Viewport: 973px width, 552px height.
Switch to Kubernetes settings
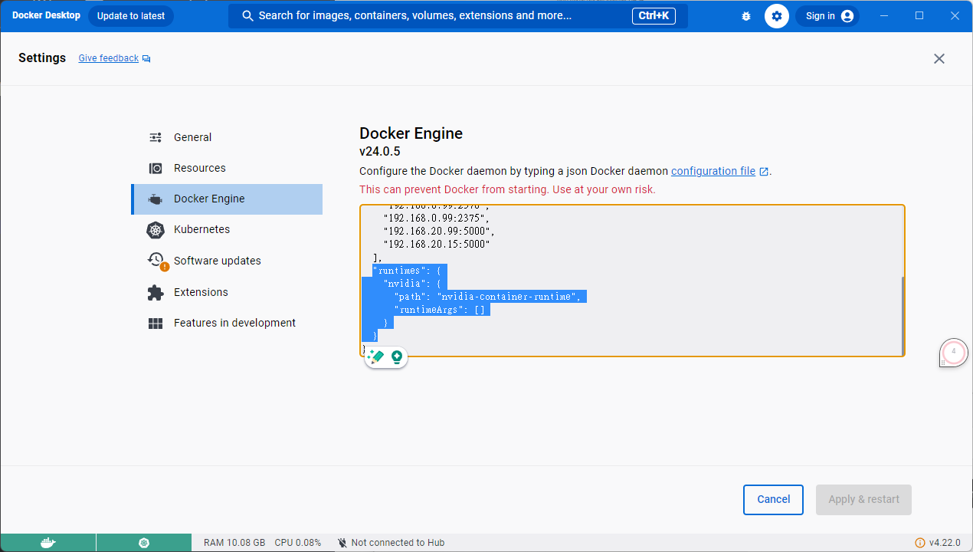(201, 229)
